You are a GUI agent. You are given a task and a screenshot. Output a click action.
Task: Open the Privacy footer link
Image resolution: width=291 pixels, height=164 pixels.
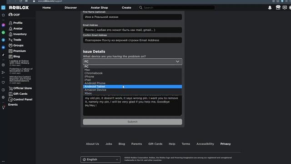(x=226, y=144)
